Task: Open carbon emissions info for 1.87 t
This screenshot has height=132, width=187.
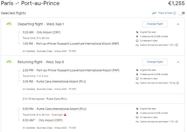Action: pyautogui.click(x=177, y=45)
